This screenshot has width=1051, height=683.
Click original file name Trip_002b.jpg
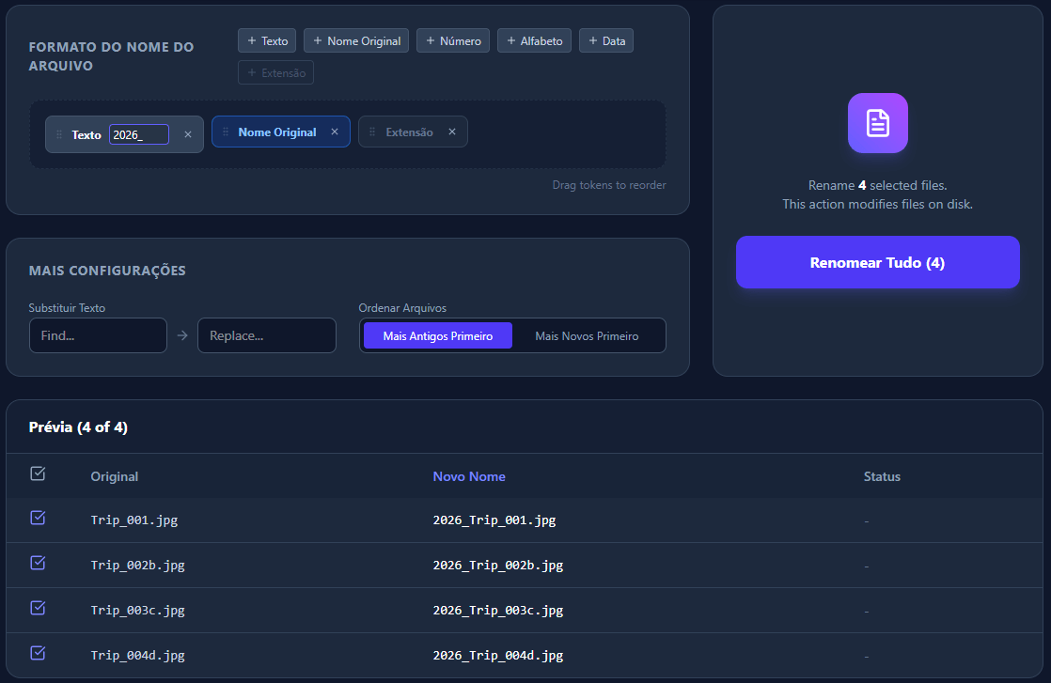pyautogui.click(x=138, y=566)
